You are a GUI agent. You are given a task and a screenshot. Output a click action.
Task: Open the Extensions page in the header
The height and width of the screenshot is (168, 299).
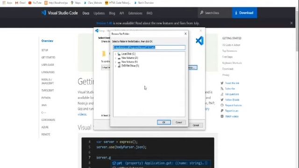point(135,13)
